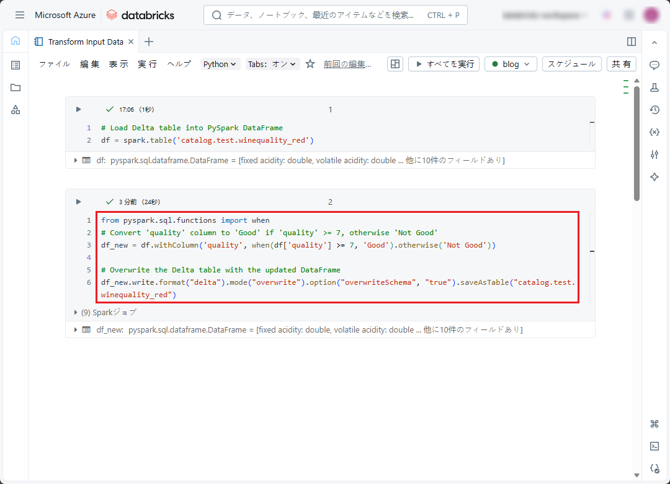
Task: Open the Assistant sparkle icon
Action: pos(654,177)
